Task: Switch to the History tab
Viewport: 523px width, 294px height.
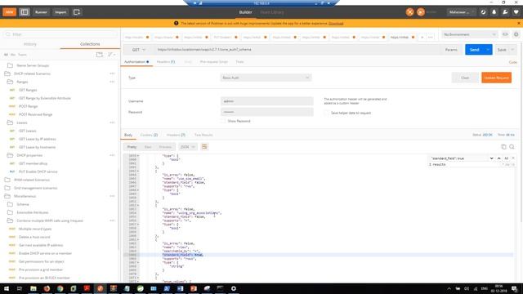Action: coord(30,44)
